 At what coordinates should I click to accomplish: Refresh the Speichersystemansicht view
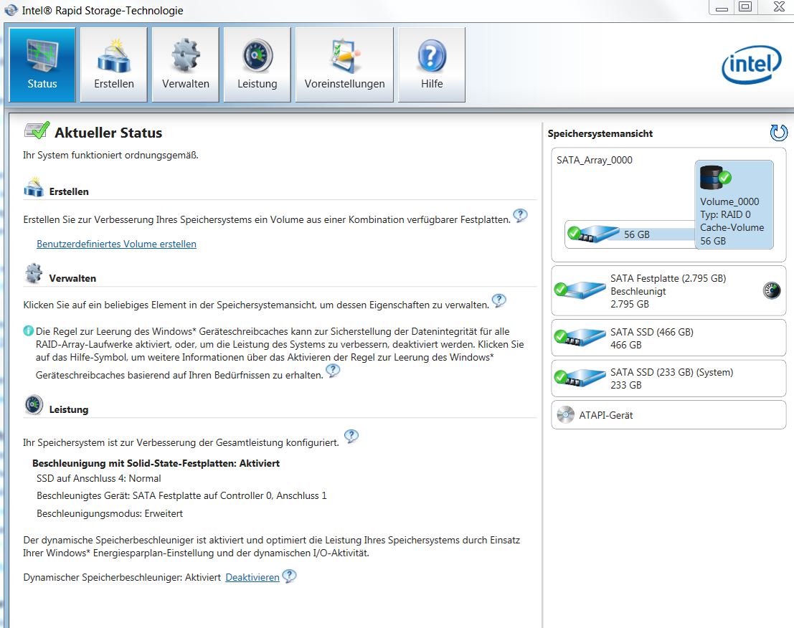coord(778,133)
